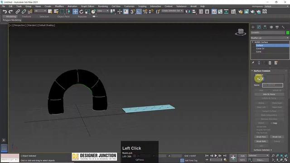Collapse the NURBS Surface stack entry
Image resolution: width=290 pixels, height=163 pixels.
252,42
